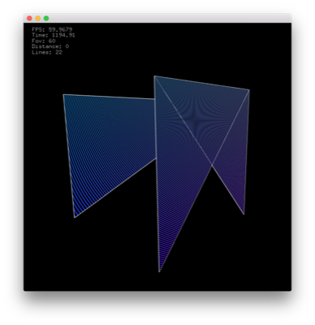Screen dimensions: 315x325
Task: Select the FPS readout text
Action: pyautogui.click(x=52, y=29)
